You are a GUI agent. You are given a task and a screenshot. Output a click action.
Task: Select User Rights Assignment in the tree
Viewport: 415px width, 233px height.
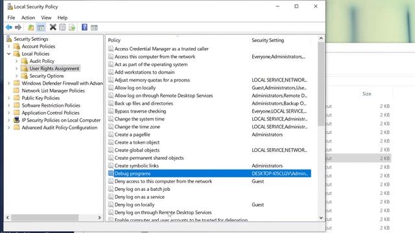[54, 69]
